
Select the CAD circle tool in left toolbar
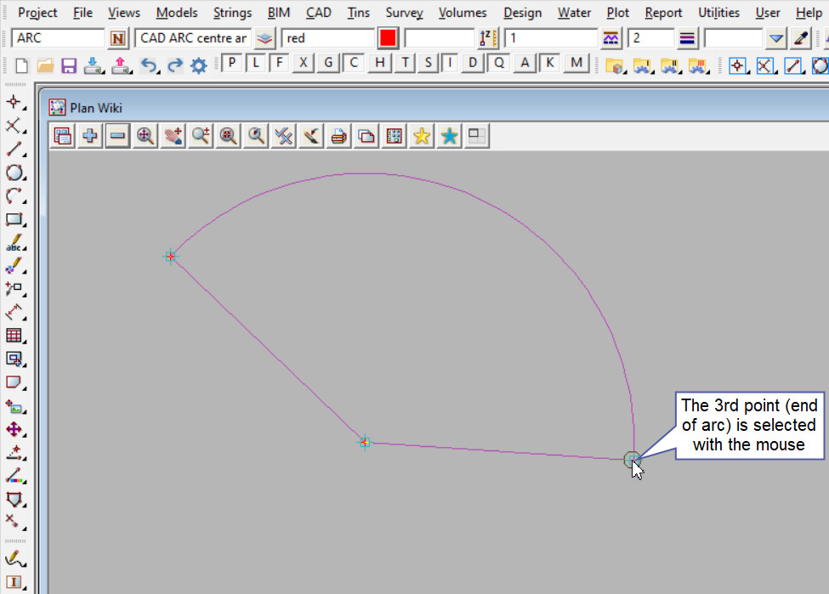(x=14, y=173)
